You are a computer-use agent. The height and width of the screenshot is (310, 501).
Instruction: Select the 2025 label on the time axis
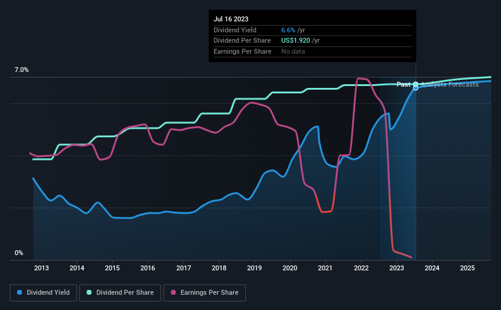(x=467, y=268)
